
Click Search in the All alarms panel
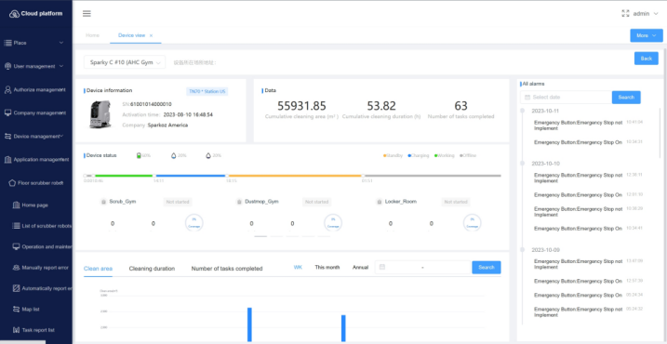point(626,98)
